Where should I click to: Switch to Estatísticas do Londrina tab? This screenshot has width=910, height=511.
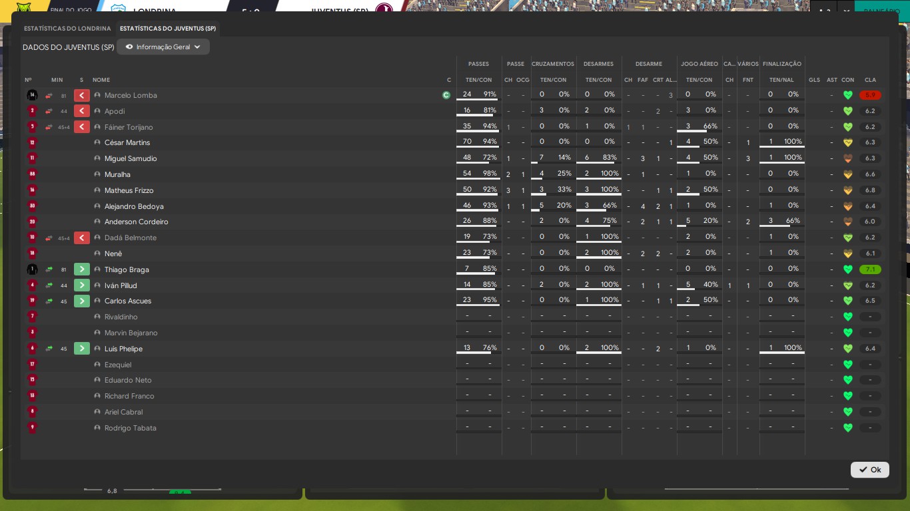pos(67,29)
